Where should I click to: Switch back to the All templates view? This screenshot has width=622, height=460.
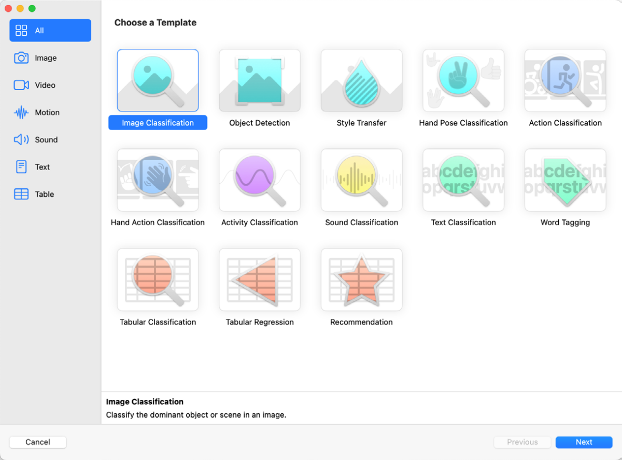coord(50,30)
